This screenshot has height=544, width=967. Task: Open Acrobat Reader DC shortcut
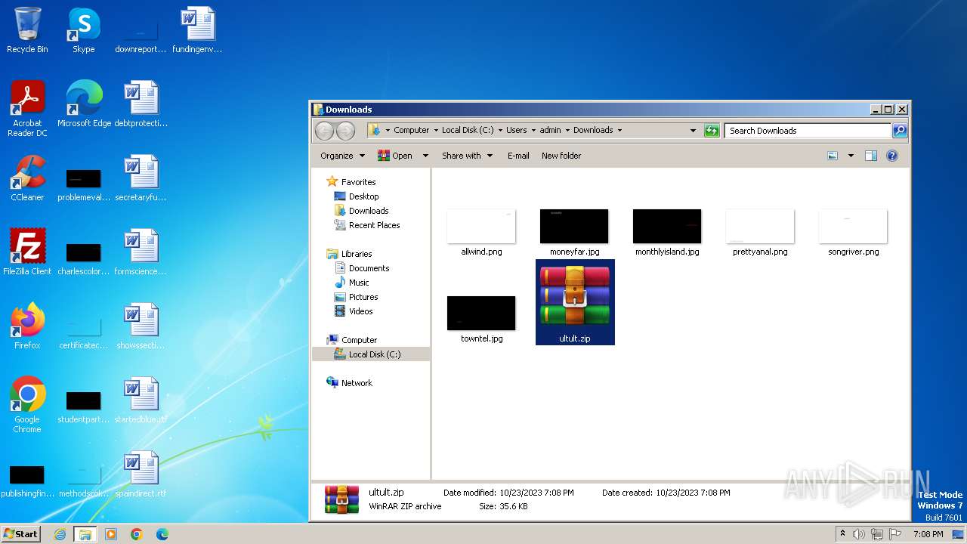tap(27, 108)
